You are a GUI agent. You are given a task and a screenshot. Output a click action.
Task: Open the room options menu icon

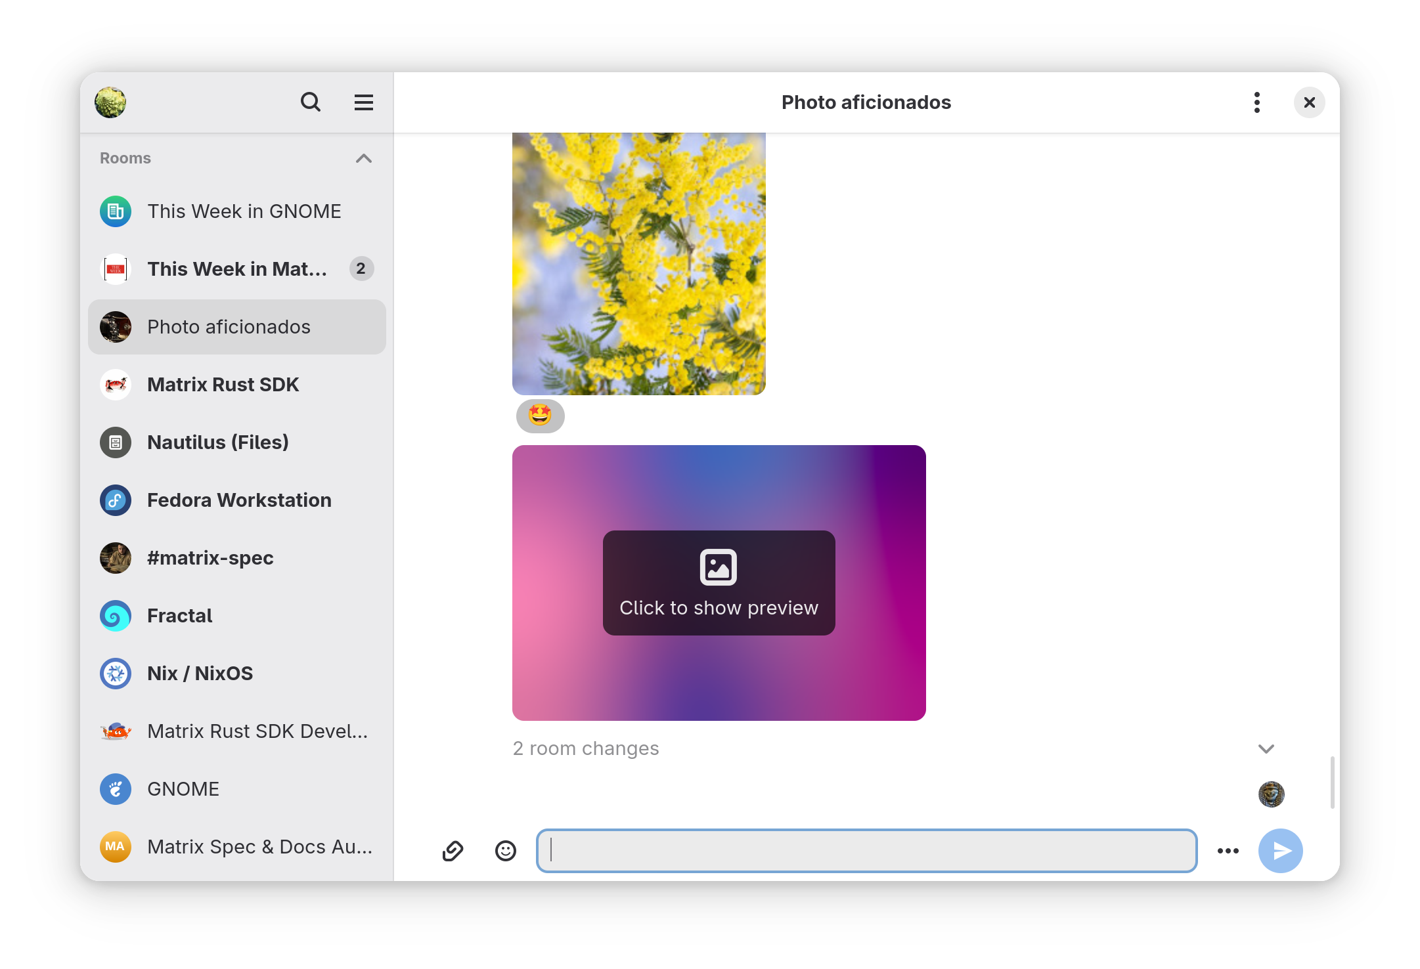[1257, 102]
